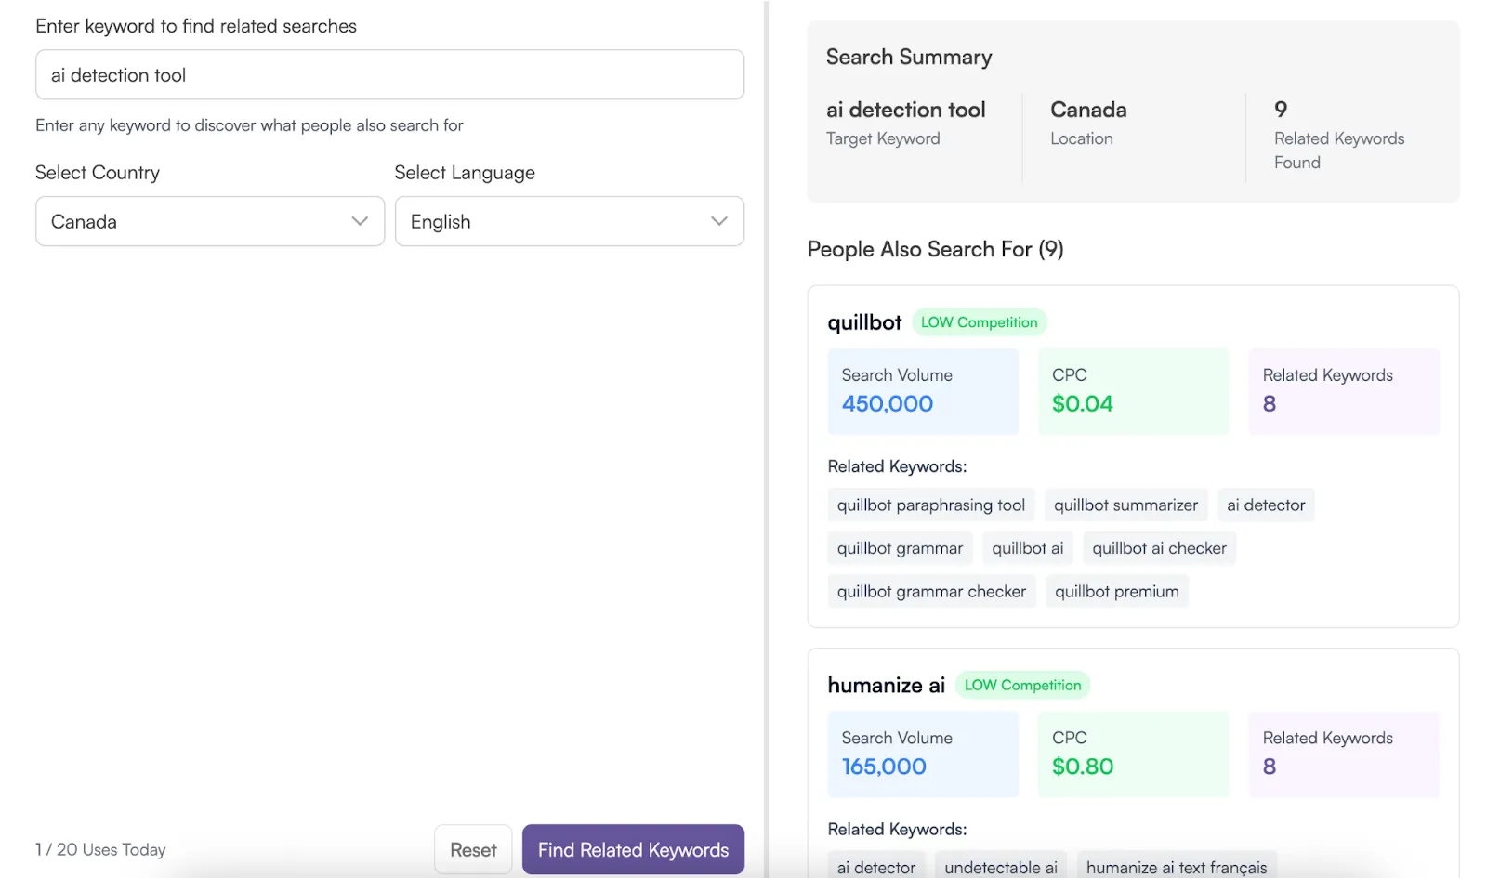This screenshot has height=878, width=1487.
Task: Click the 'People Also Search For (9)' heading
Action: point(936,249)
